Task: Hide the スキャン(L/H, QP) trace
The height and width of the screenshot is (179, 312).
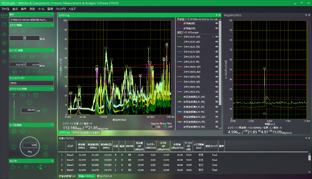Action: pyautogui.click(x=217, y=37)
